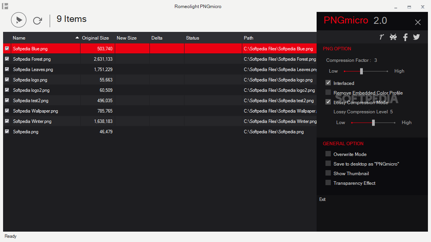Click the Lossy Compression Level slider handle
Image resolution: width=431 pixels, height=242 pixels.
[373, 123]
